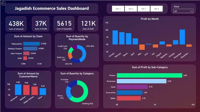The width and height of the screenshot is (200, 112).
Task: Click the March profit bar
Action: 128,39
